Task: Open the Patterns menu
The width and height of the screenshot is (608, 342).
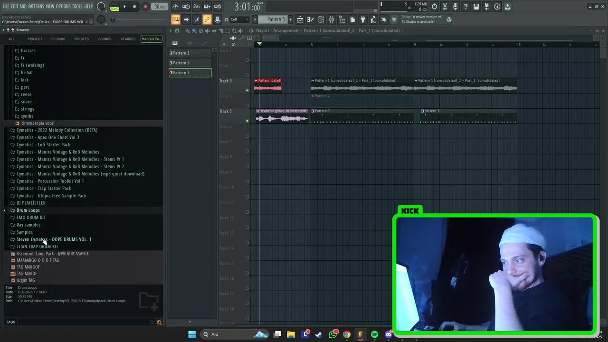Action: point(36,6)
